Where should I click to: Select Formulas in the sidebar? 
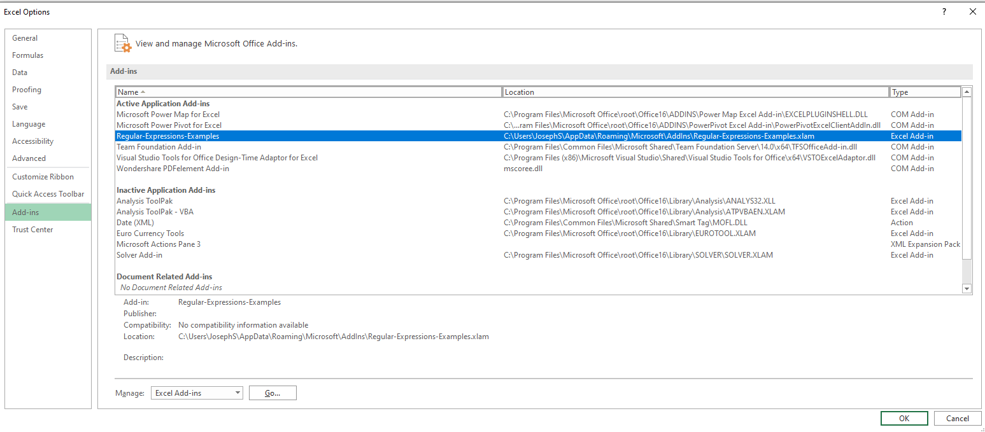pyautogui.click(x=48, y=55)
